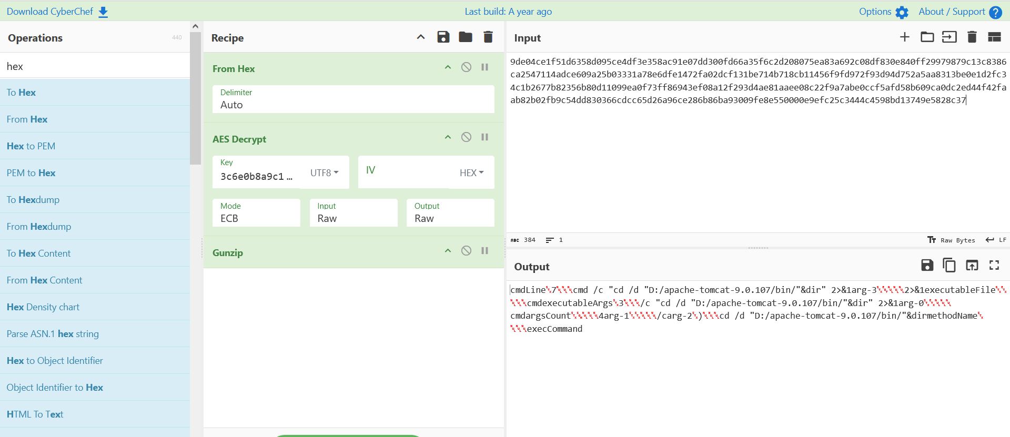This screenshot has width=1010, height=437.
Task: Set breakpoint on Gunzip operation
Action: 485,251
